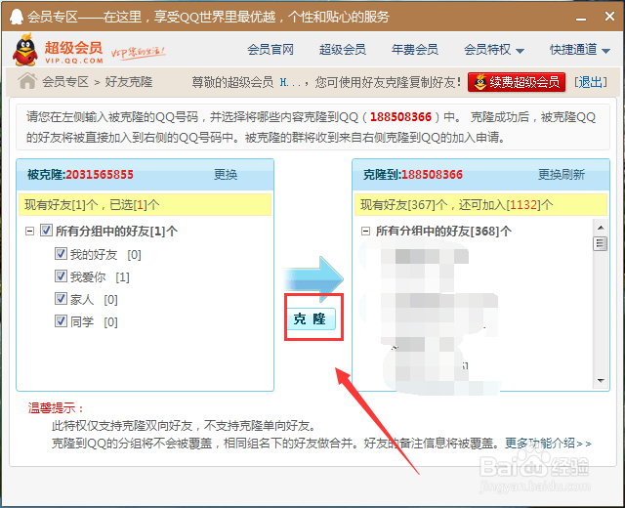This screenshot has width=625, height=508.
Task: Click the scrollbar thumb in target friends list
Action: point(601,243)
